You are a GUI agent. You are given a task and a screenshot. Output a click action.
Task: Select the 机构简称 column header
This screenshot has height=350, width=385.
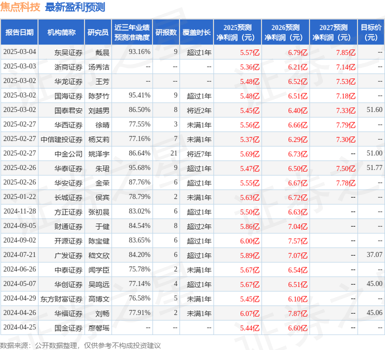click(x=61, y=32)
